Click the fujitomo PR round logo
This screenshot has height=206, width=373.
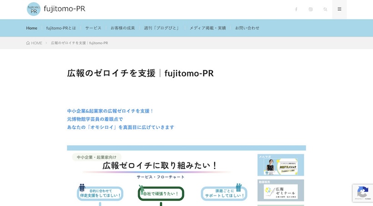pos(34,9)
